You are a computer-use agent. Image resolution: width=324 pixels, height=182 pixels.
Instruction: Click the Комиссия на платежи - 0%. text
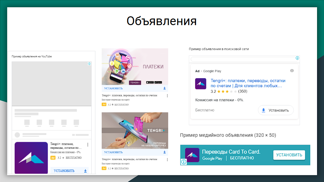click(x=220, y=100)
